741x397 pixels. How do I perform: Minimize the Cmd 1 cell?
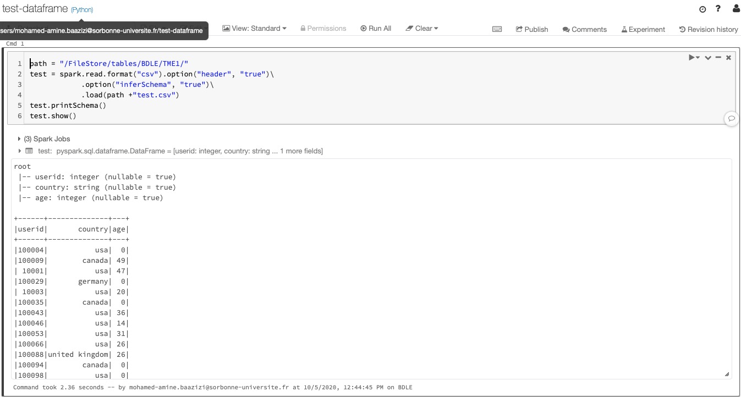(718, 57)
